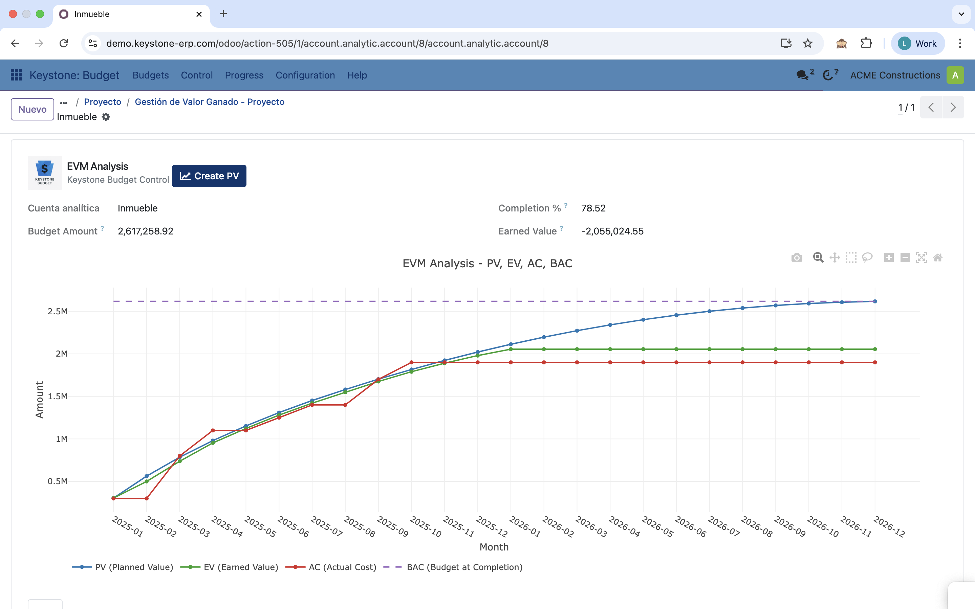975x609 pixels.
Task: Autoscale the chart axes
Action: click(x=922, y=258)
